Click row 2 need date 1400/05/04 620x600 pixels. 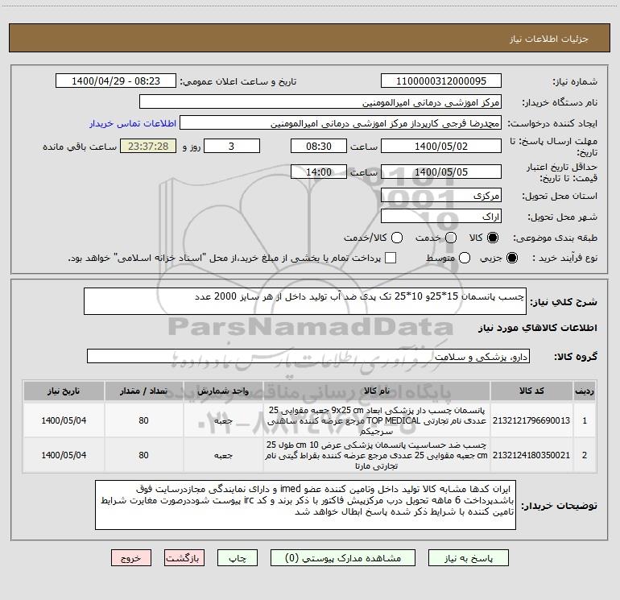click(64, 455)
